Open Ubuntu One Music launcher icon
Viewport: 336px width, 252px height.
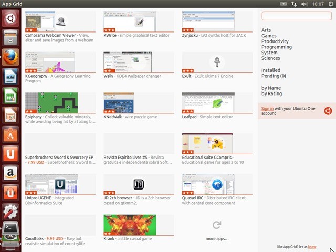tap(10, 193)
